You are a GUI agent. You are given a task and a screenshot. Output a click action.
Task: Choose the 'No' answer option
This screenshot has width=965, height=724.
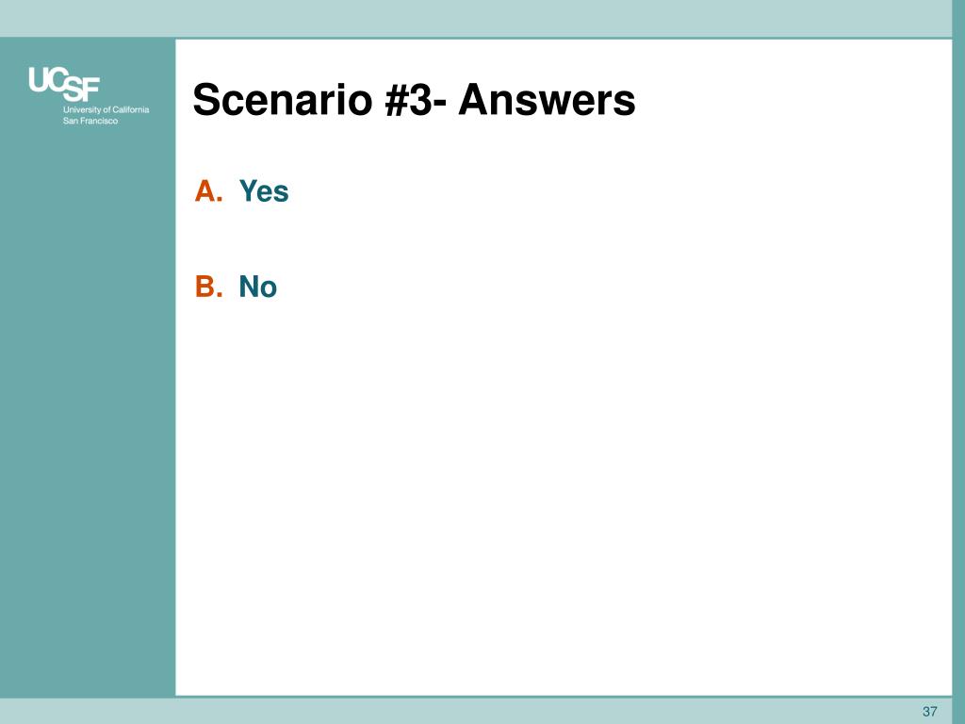[258, 287]
